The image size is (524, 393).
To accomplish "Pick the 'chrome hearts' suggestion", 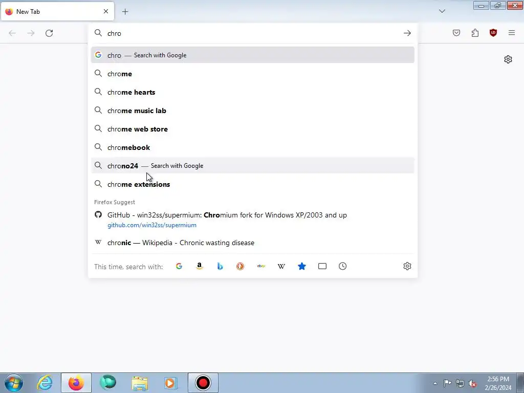I will click(252, 92).
